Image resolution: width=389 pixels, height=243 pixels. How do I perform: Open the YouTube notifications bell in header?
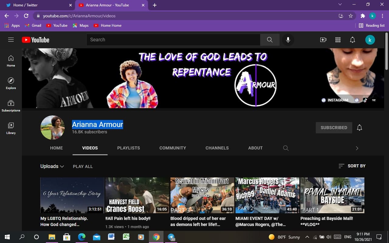coord(353,40)
